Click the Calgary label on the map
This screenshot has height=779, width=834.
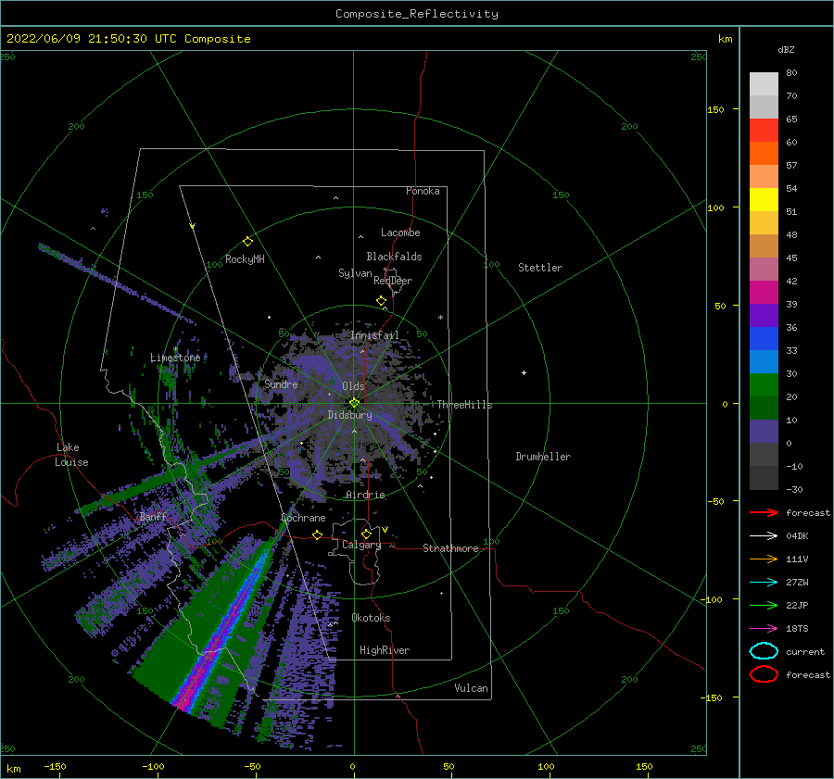pos(361,545)
